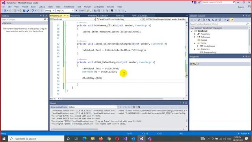This screenshot has width=252, height=142.
Task: Pin the frmSetting.cs tab
Action: [65, 16]
